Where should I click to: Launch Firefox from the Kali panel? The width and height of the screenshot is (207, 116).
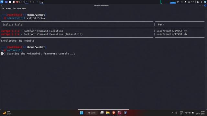click(x=17, y=2)
